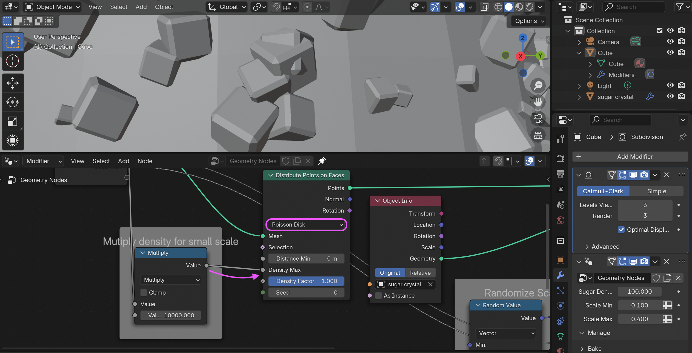The image size is (692, 353).
Task: Toggle camera view gizmo button
Action: 538,119
